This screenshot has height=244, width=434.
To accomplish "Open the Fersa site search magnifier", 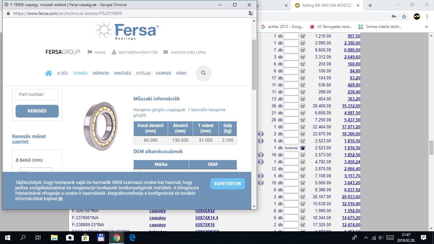I will pos(203,73).
